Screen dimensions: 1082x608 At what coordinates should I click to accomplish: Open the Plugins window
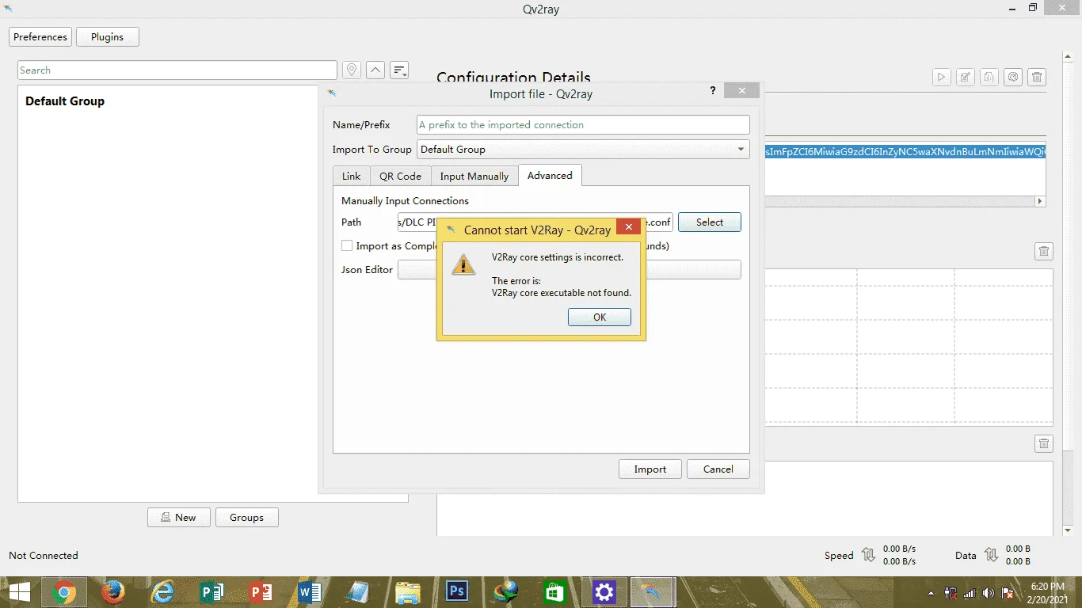[108, 37]
